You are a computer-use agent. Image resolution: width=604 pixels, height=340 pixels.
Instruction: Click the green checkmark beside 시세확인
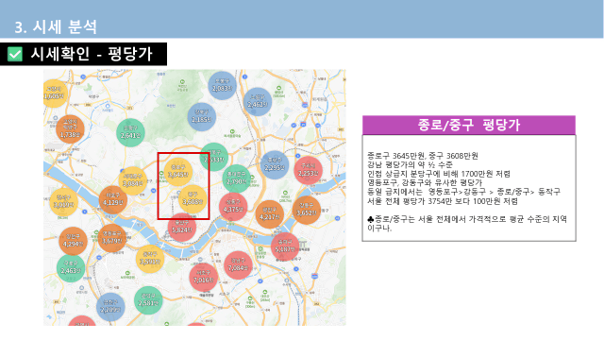(15, 54)
